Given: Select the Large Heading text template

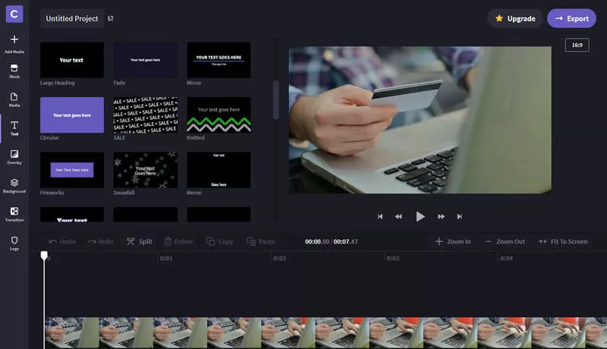Looking at the screenshot, I should pos(72,60).
